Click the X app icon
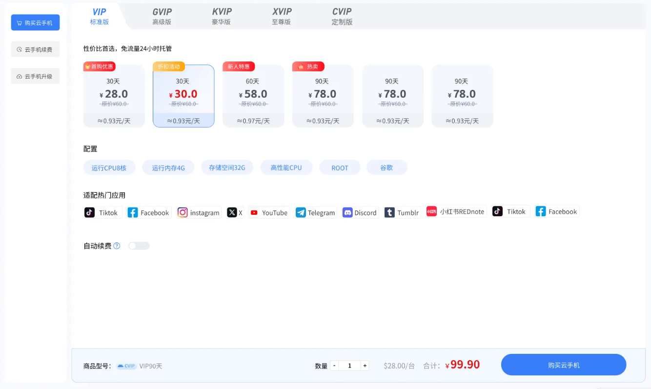Viewport: 651px width, 389px height. [x=232, y=212]
